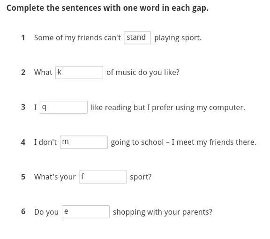Screen dimensions: 270x239
Task: Click the sentence number 5
Action: 23,177
